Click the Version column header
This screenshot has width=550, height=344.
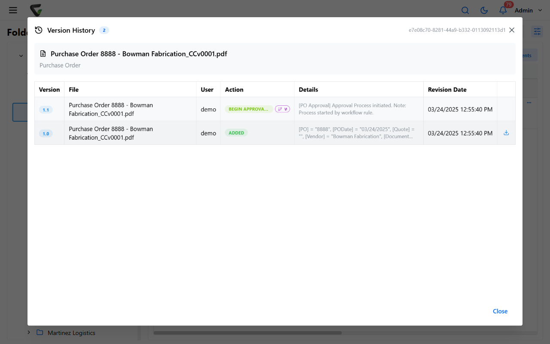(x=49, y=89)
